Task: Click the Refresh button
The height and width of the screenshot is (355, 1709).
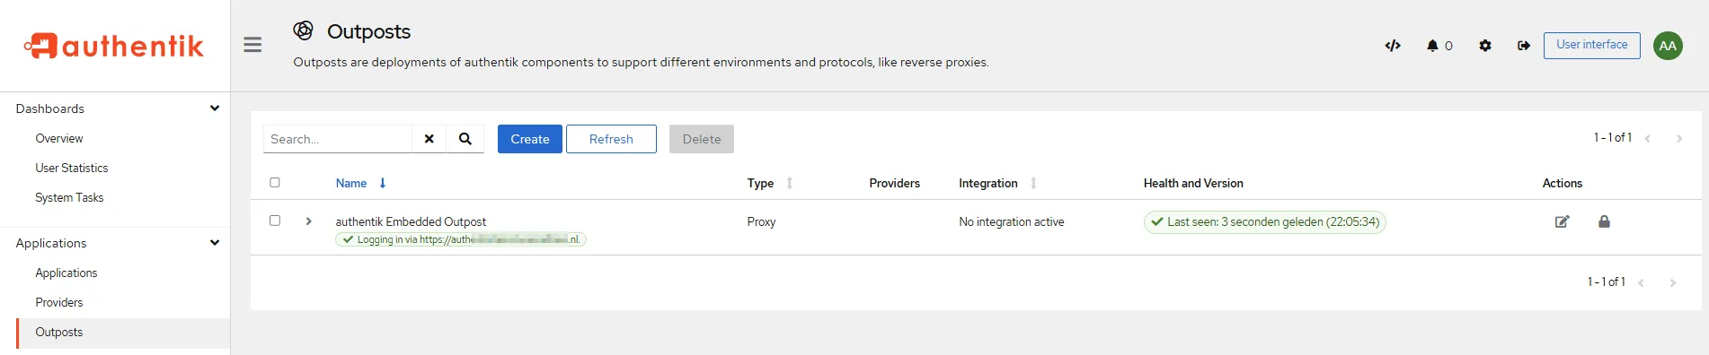Action: point(611,139)
